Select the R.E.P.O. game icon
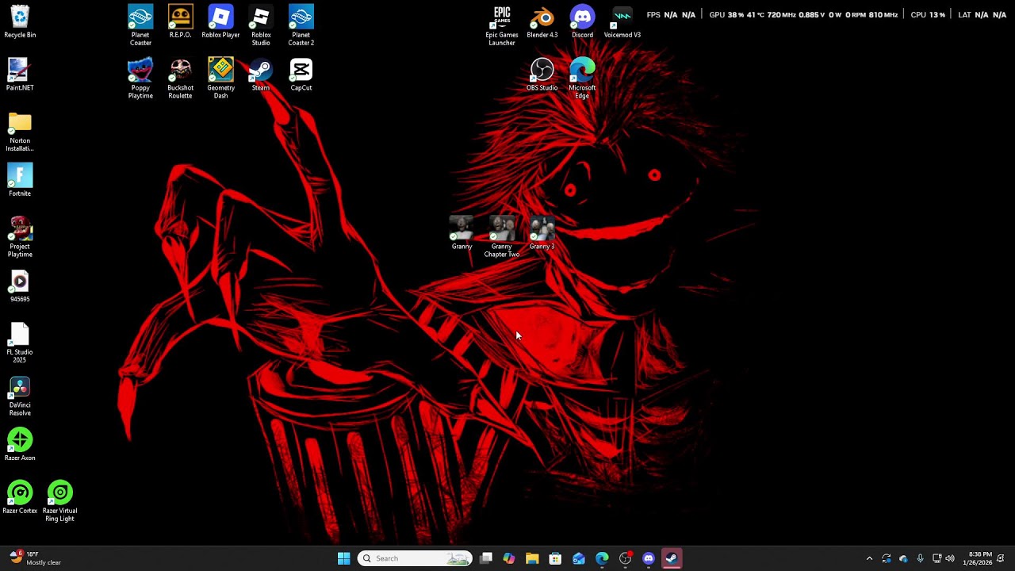The width and height of the screenshot is (1015, 571). pyautogui.click(x=180, y=22)
